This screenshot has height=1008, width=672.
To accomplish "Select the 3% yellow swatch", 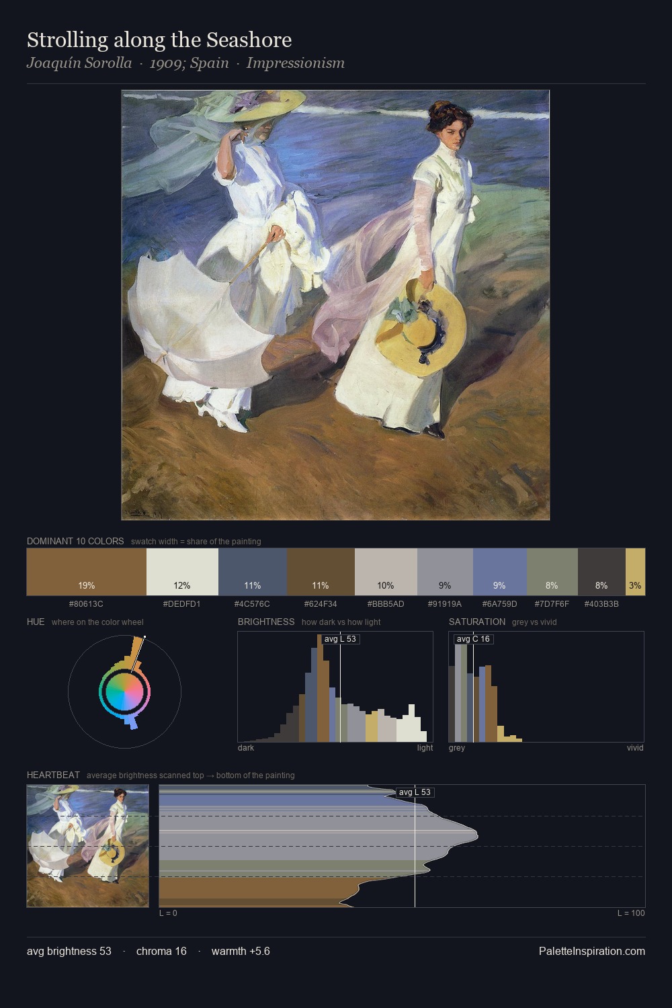I will click(635, 572).
